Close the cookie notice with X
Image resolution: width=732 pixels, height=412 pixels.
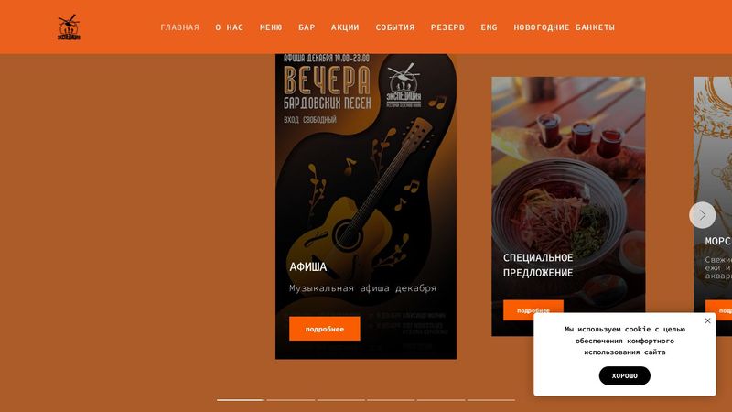(x=707, y=320)
